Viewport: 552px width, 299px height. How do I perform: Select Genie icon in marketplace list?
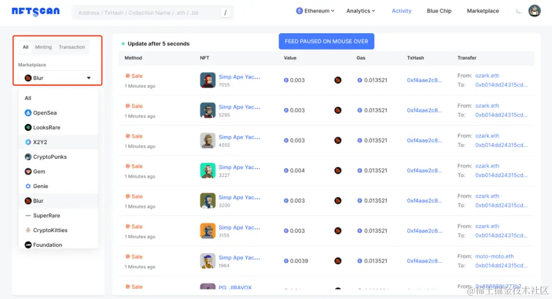(x=28, y=186)
